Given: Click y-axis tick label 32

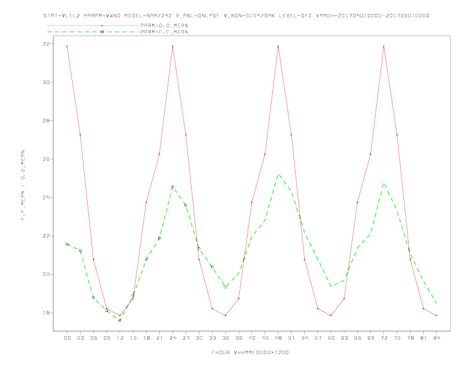Looking at the screenshot, I should 46,44.
